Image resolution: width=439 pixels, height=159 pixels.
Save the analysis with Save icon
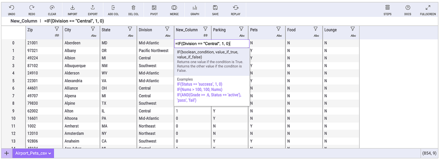coord(215,8)
